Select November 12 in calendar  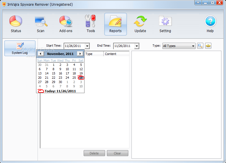click(x=81, y=69)
